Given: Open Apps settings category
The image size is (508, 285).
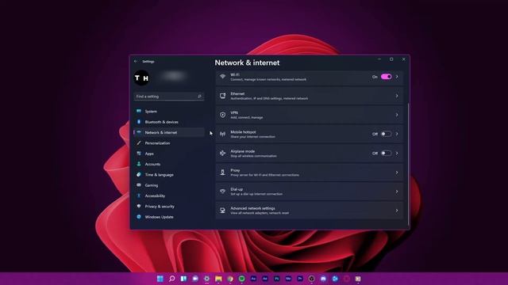Looking at the screenshot, I should (x=169, y=154).
